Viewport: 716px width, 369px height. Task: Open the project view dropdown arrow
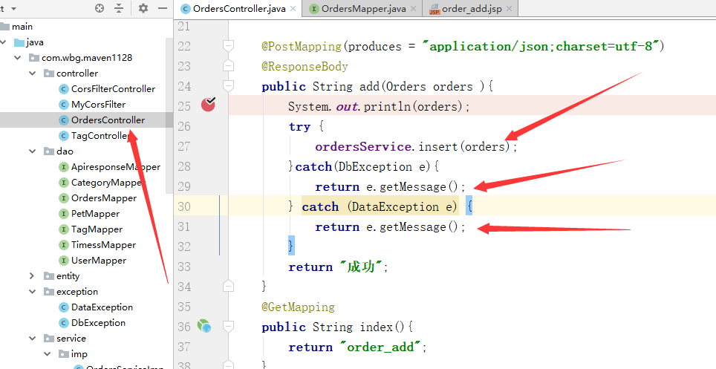coord(13,9)
